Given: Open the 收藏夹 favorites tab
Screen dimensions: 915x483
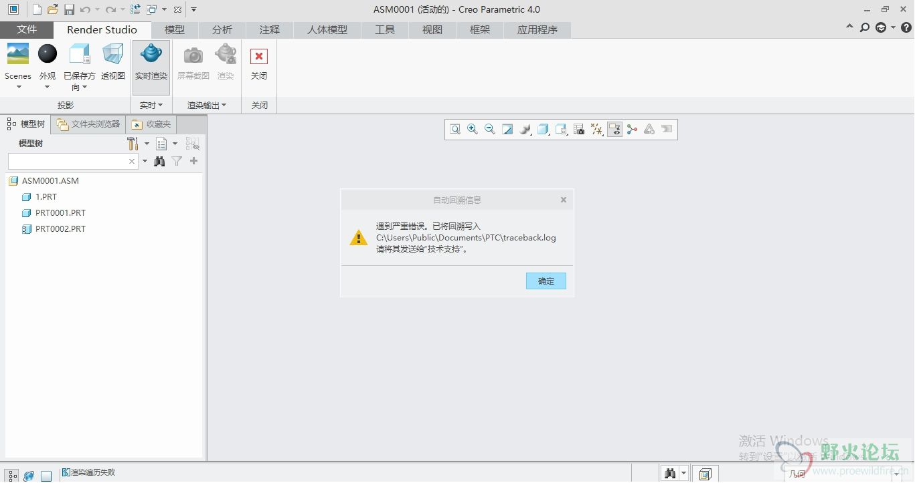Looking at the screenshot, I should coord(151,124).
